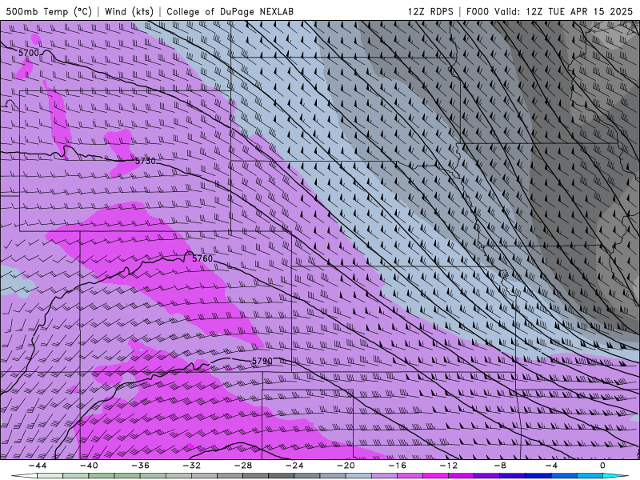Click the 5790 height contour label
The height and width of the screenshot is (480, 640).
(x=262, y=362)
